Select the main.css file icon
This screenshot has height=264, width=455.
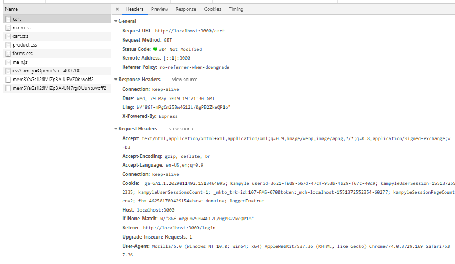tap(8, 28)
